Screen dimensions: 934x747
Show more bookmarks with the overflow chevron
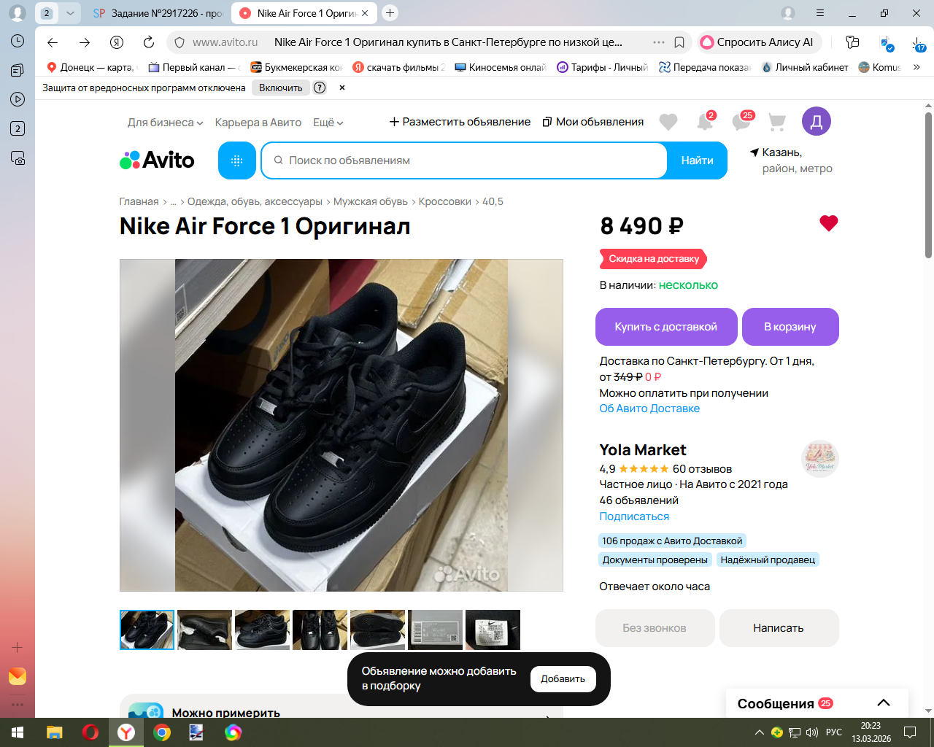(916, 67)
